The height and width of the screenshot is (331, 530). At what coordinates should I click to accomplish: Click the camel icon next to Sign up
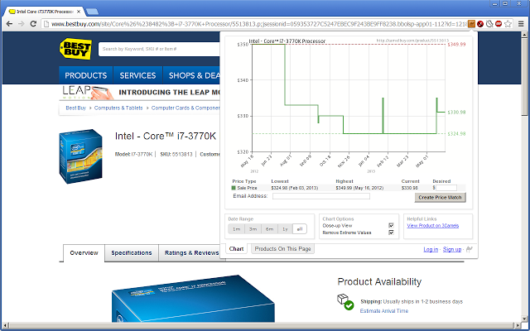click(470, 249)
